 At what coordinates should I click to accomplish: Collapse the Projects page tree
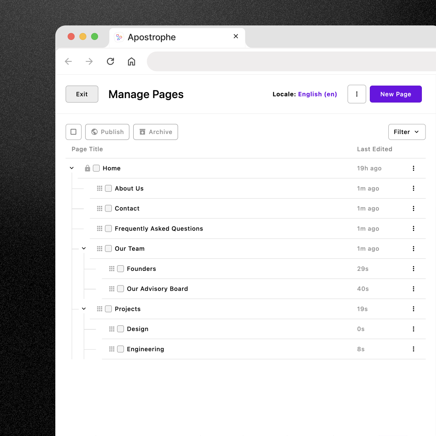pos(84,308)
